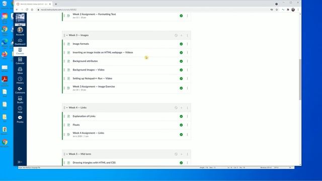
Task: Open options for Image formats item
Action: pos(187,44)
